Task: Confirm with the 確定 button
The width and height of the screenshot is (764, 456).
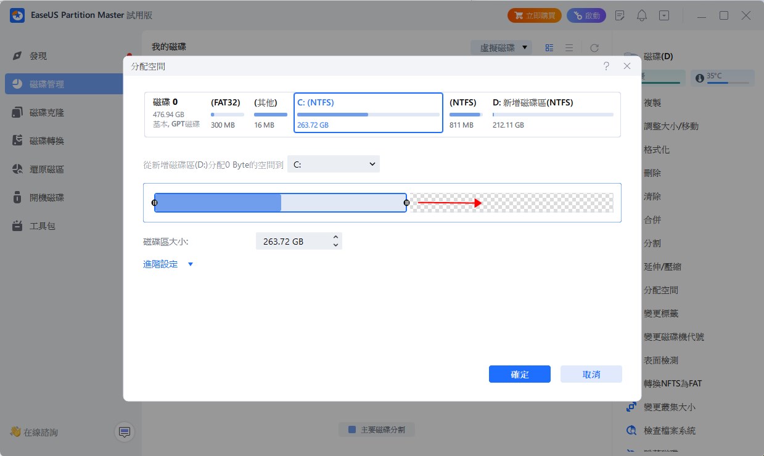Action: [519, 374]
